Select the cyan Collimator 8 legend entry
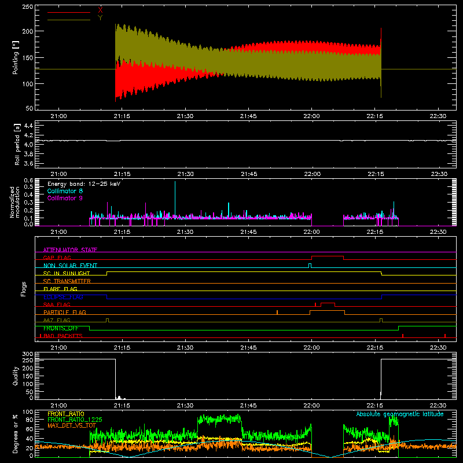 pyautogui.click(x=65, y=191)
